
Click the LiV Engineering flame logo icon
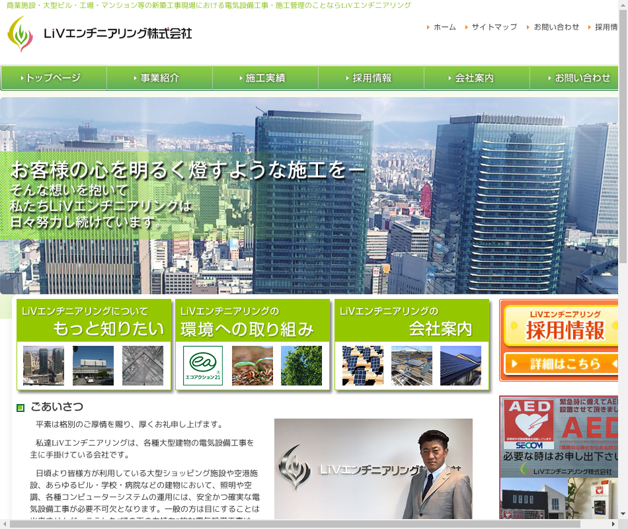point(20,34)
